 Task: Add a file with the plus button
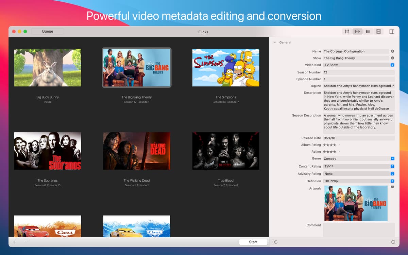point(14,242)
